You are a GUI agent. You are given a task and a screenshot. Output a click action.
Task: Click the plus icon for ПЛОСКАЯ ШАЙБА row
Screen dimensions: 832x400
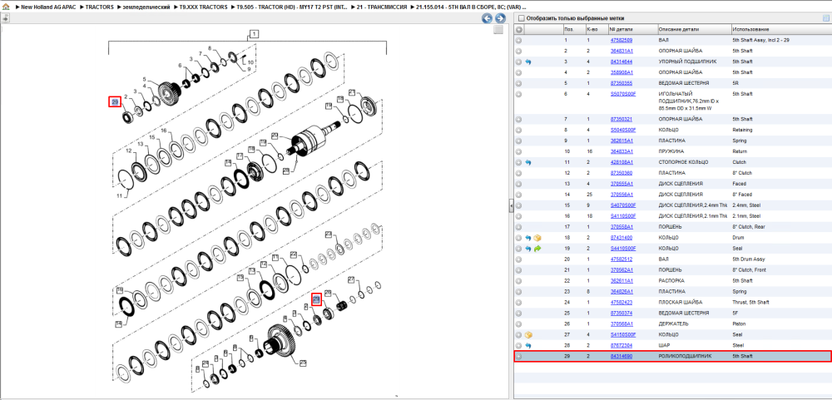click(x=519, y=303)
